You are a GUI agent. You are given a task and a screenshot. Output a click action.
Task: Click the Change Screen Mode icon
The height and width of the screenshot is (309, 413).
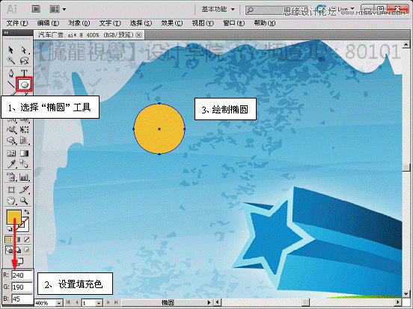(x=20, y=261)
